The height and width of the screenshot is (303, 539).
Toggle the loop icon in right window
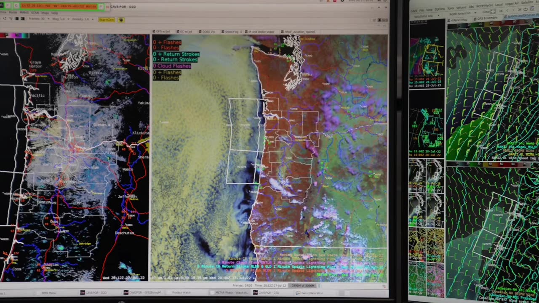tap(526, 9)
